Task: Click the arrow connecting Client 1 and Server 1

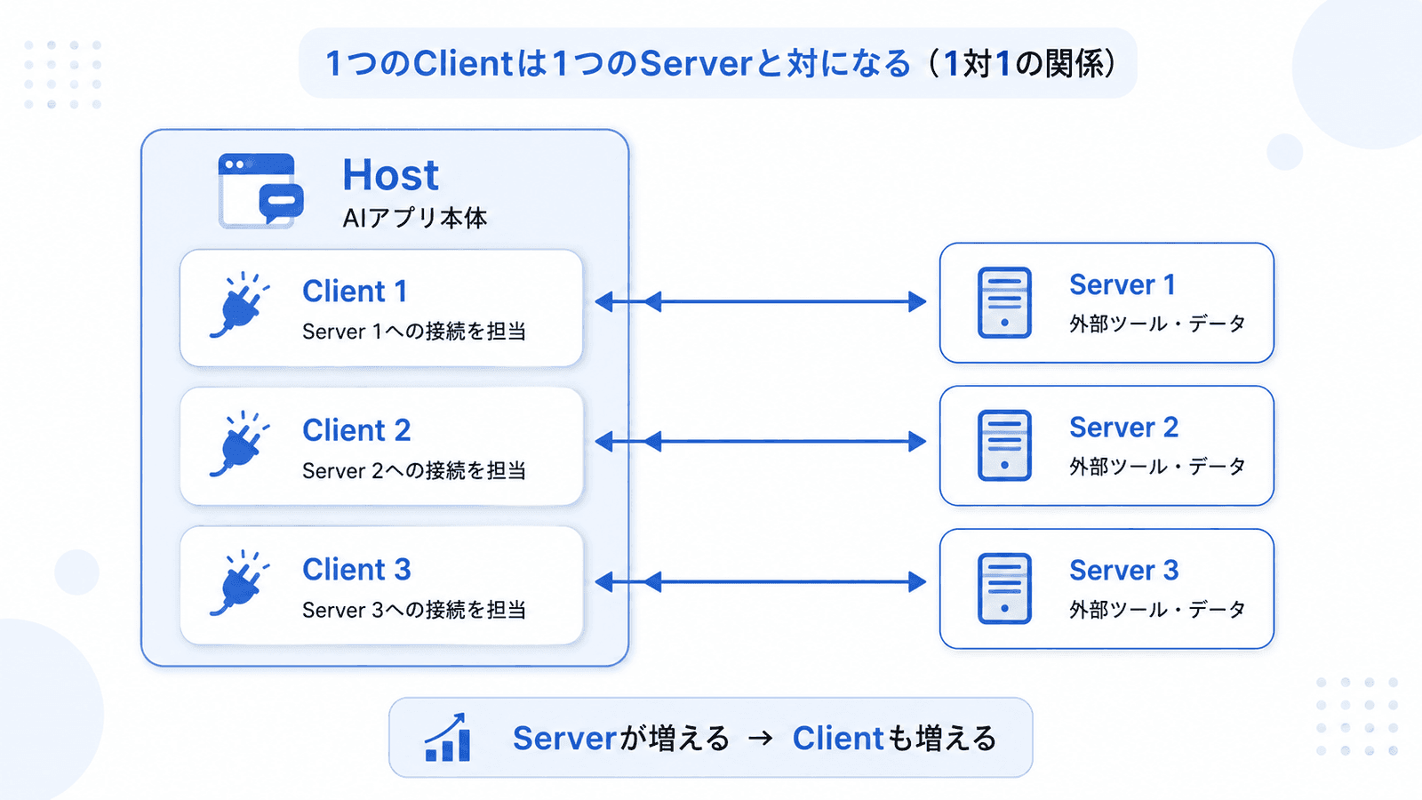Action: click(x=761, y=302)
